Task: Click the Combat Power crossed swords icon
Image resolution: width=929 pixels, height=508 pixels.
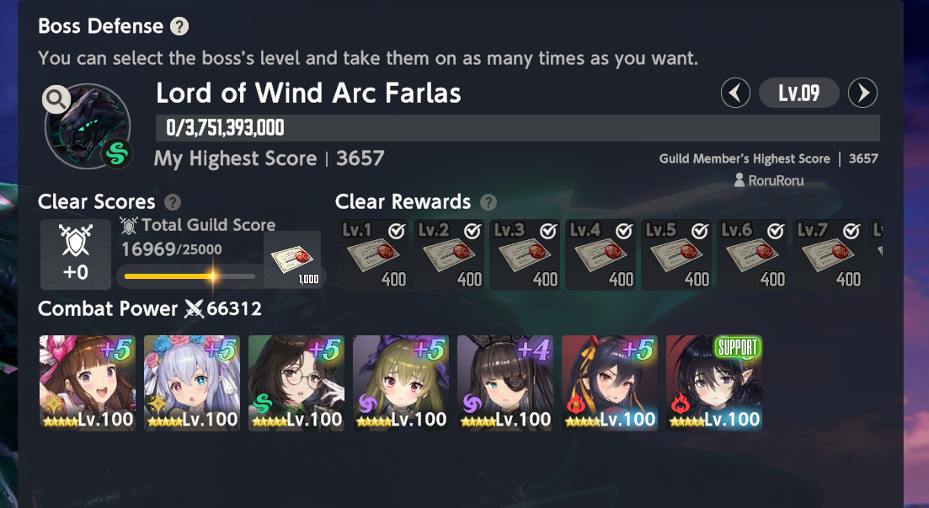Action: (x=194, y=309)
